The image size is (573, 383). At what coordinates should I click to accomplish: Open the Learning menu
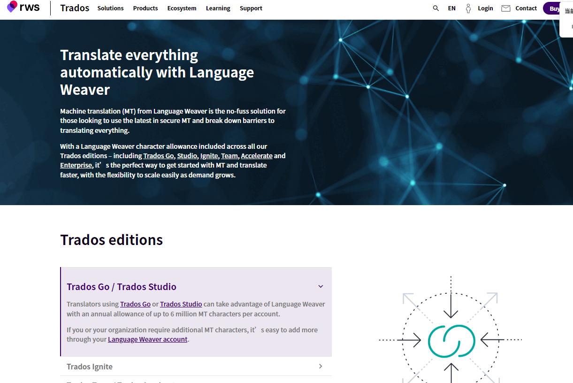(218, 8)
